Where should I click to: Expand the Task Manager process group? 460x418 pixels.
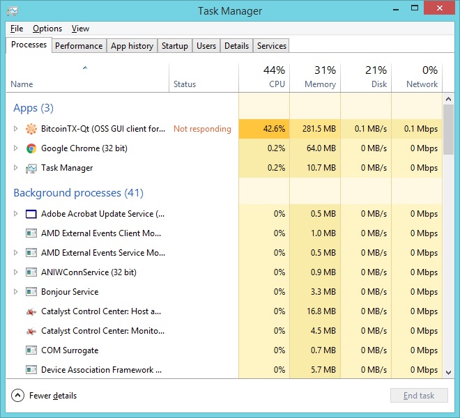tap(15, 167)
